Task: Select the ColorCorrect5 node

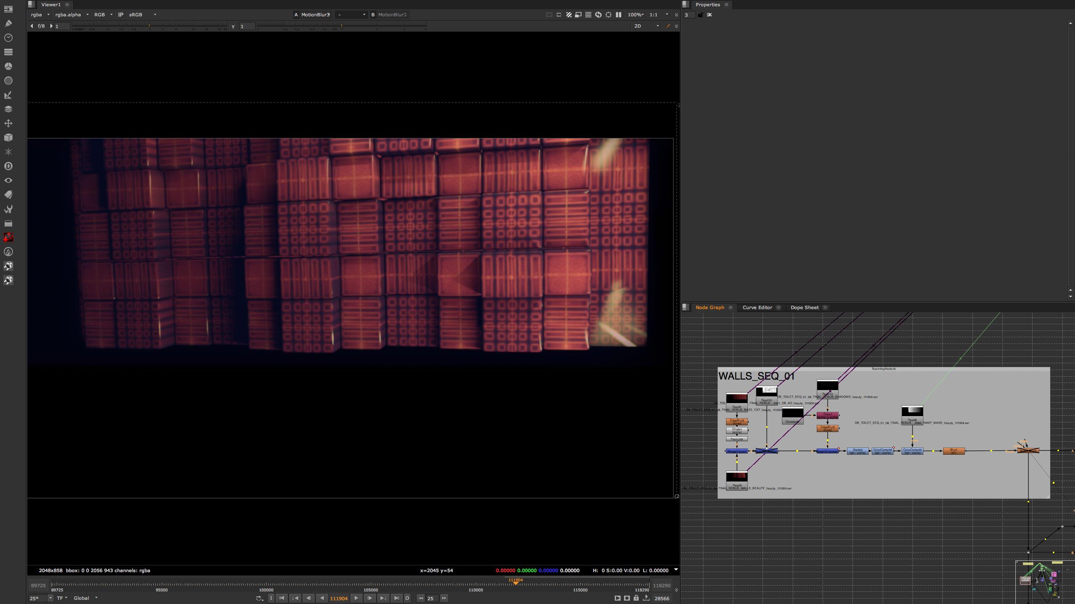Action: [x=912, y=451]
